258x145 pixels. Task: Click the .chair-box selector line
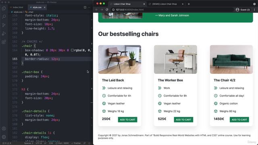[x=32, y=72]
